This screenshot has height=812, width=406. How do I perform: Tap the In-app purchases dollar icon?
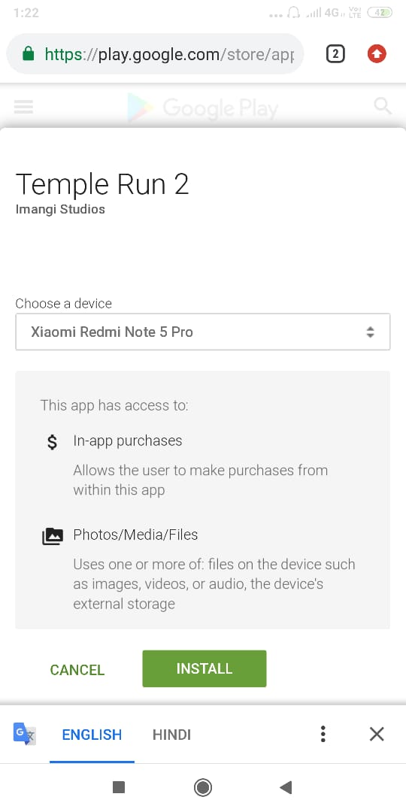click(52, 442)
